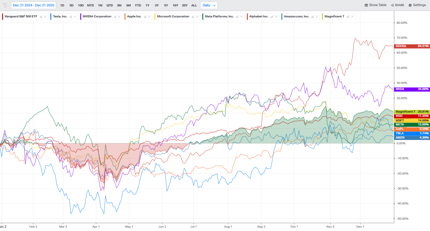The height and width of the screenshot is (231, 430).
Task: Open the color icon on NVIDIA Corporation chip
Action: (115, 16)
